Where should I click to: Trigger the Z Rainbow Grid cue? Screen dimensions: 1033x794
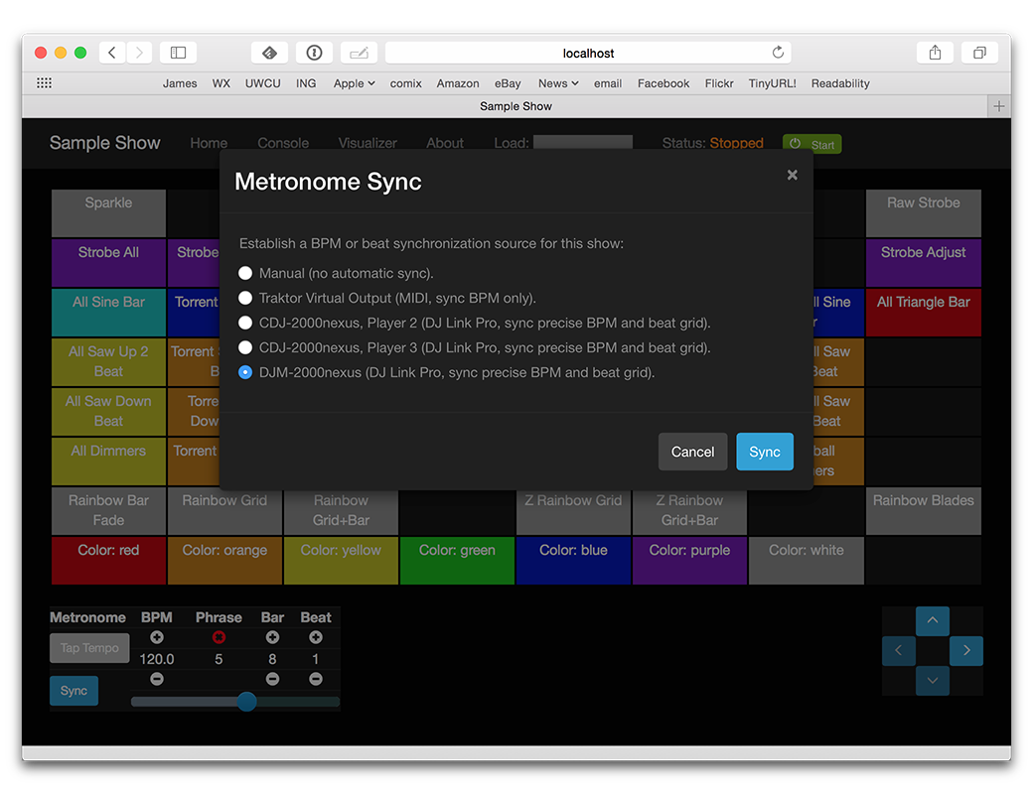(573, 511)
